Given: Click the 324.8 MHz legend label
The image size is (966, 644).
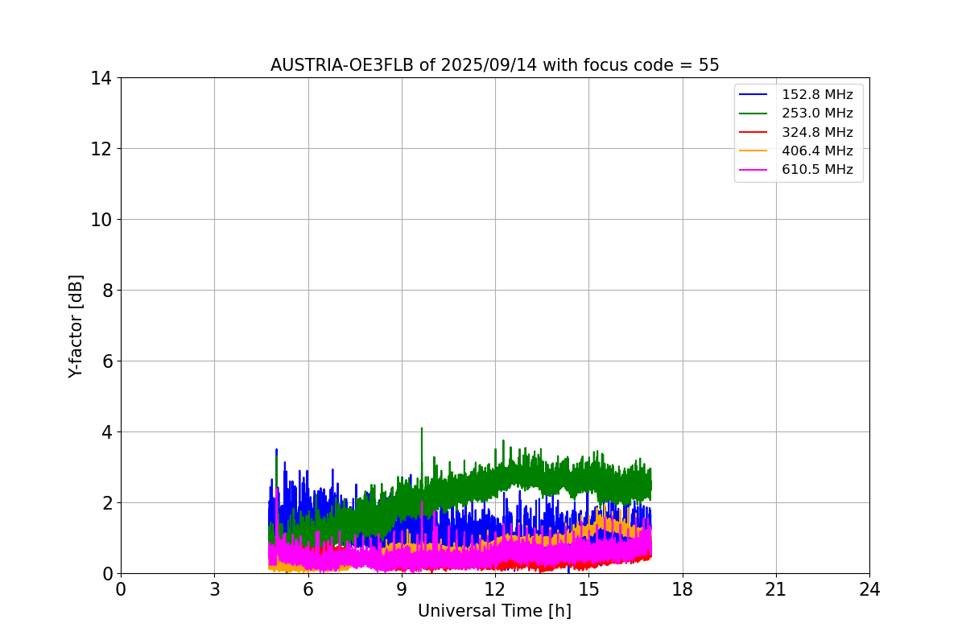Looking at the screenshot, I should click(x=817, y=132).
